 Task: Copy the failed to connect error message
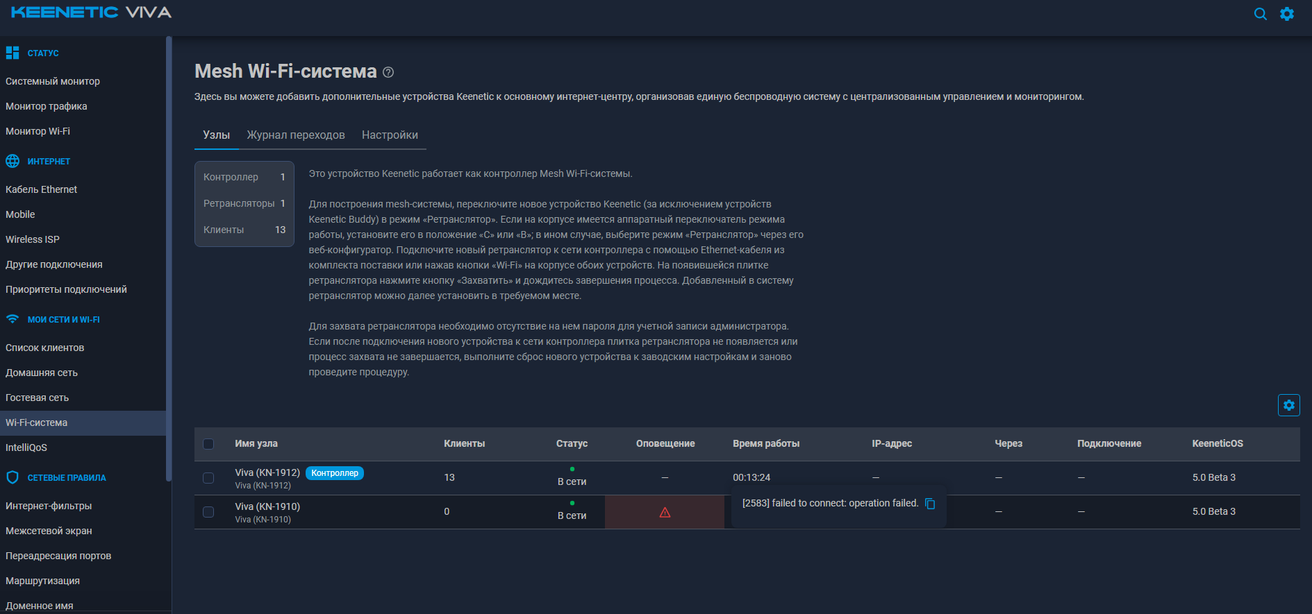(930, 504)
